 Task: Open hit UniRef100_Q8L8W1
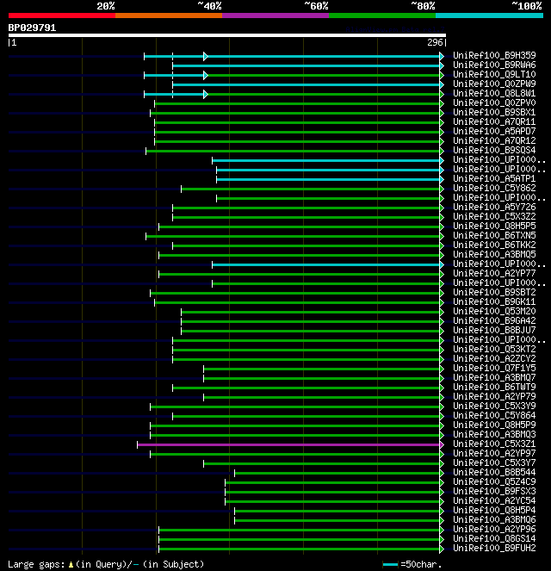(x=494, y=93)
